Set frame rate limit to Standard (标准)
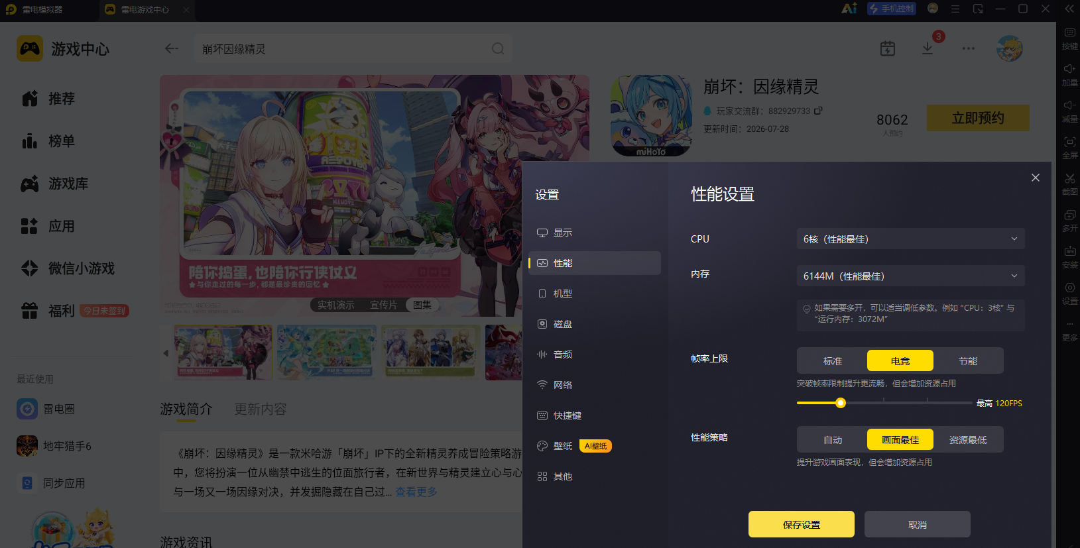The width and height of the screenshot is (1080, 548). [x=833, y=361]
